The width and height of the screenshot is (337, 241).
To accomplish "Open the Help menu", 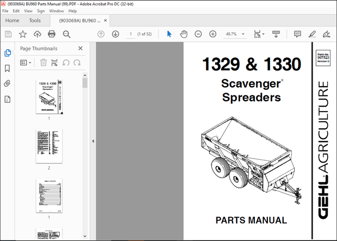I will click(73, 11).
